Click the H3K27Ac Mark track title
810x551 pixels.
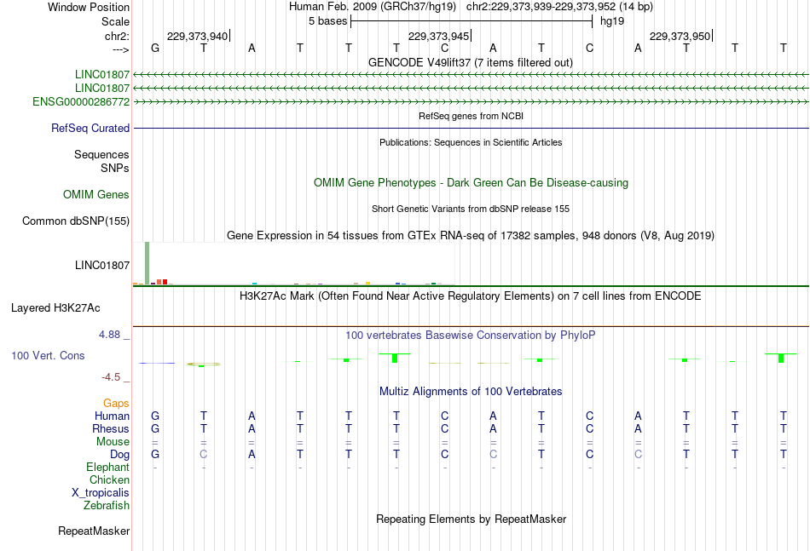tap(471, 296)
